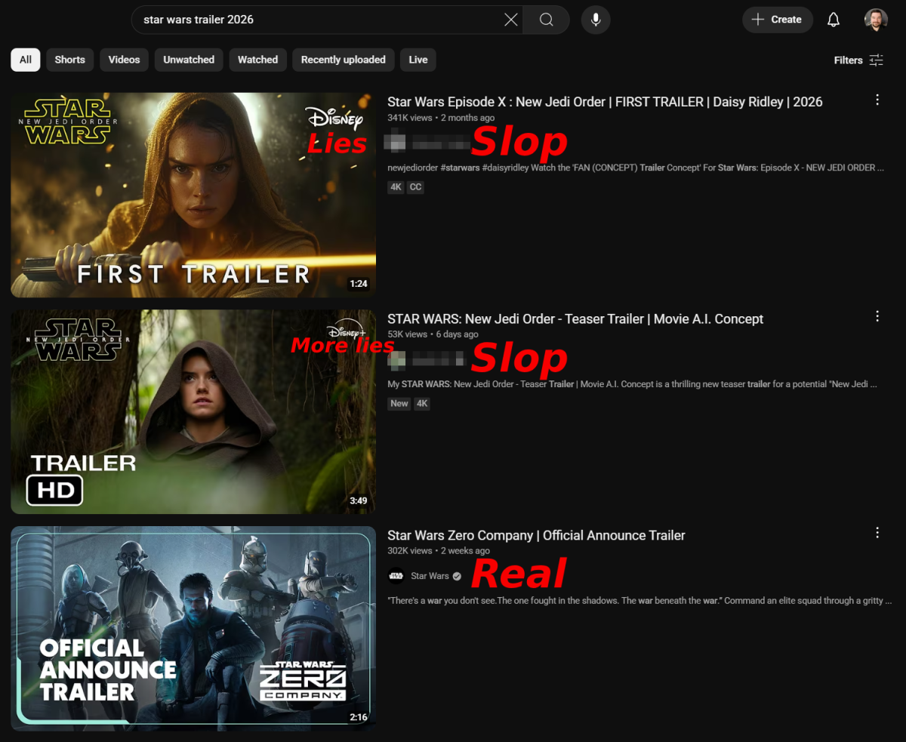This screenshot has height=742, width=906.
Task: Click the 3:49 duration badge
Action: (x=359, y=500)
